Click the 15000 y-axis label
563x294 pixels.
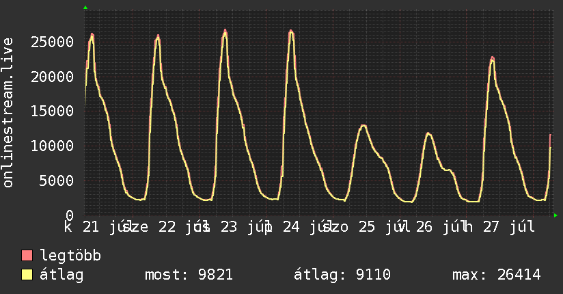53,111
